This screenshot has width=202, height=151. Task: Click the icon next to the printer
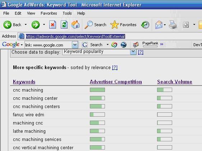[x=186, y=25]
